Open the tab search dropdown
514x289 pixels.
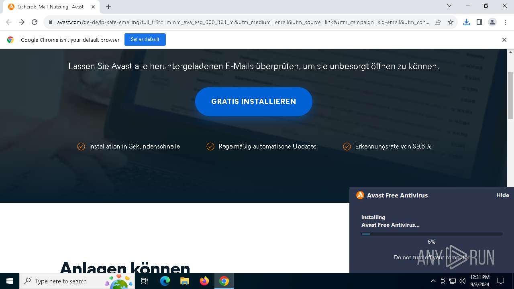click(449, 6)
